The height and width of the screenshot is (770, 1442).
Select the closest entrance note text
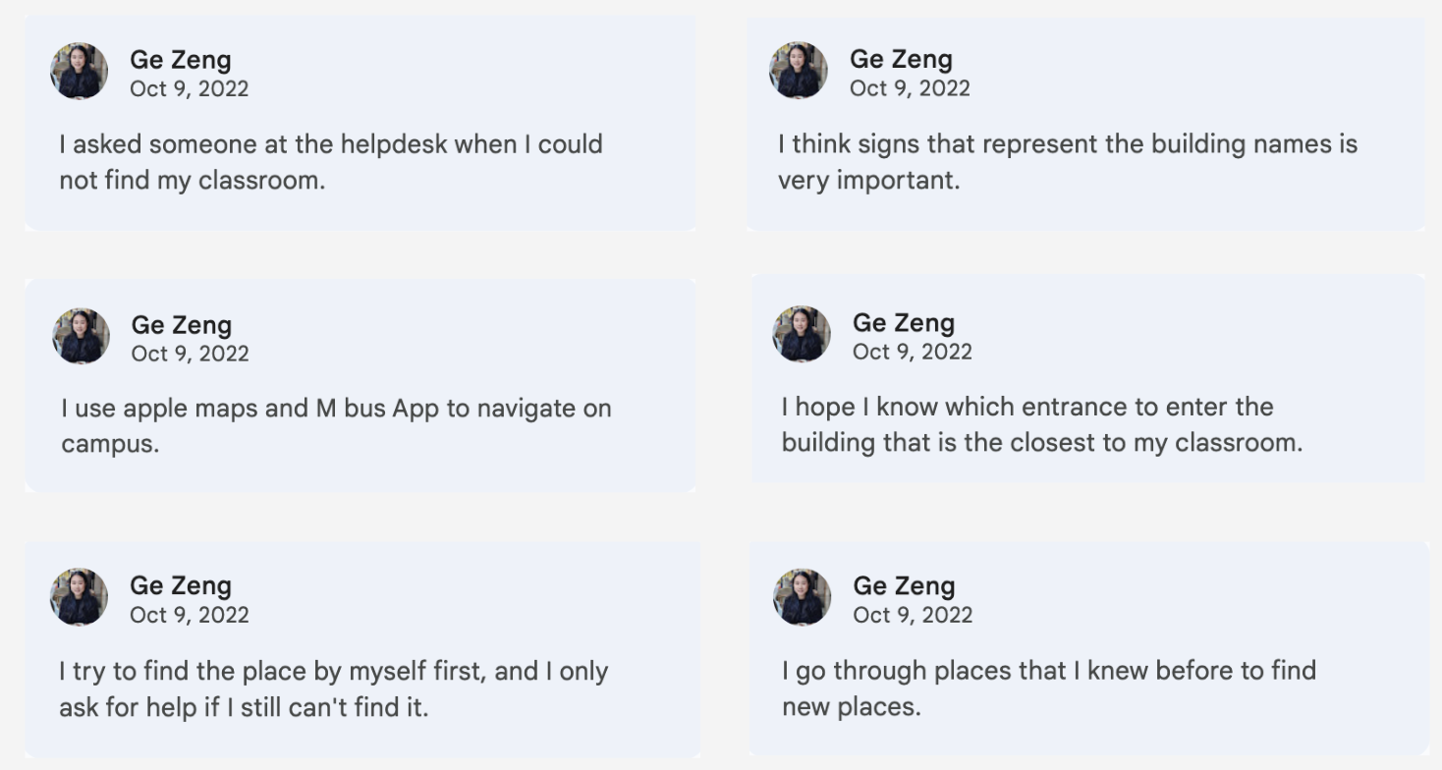click(x=1042, y=424)
